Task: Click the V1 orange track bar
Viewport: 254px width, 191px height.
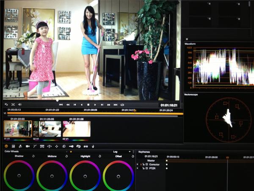Action: 95,113
